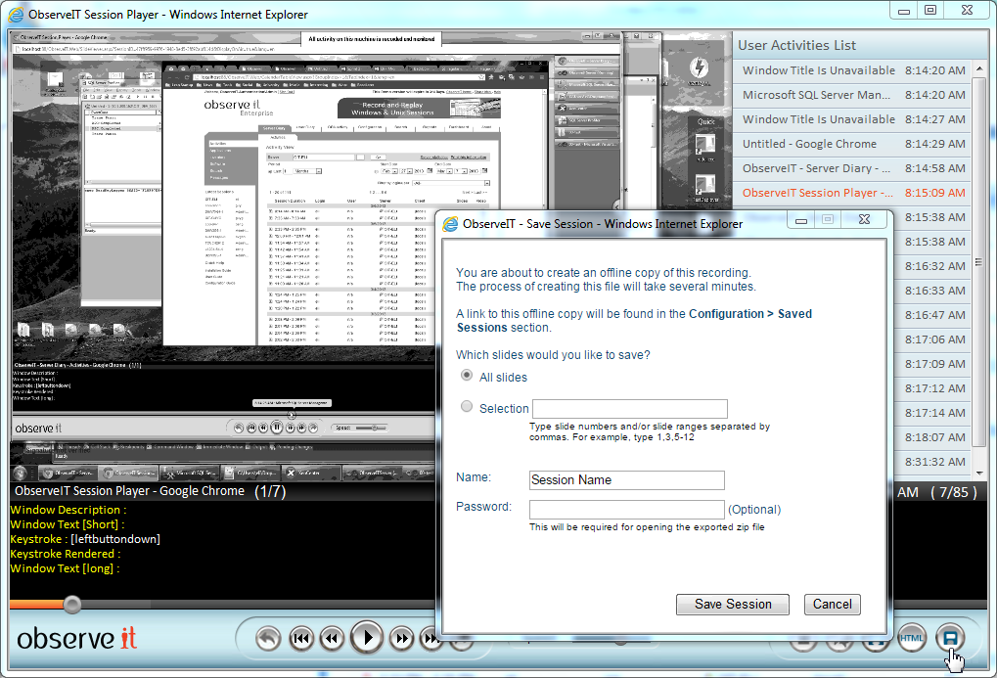Click the playback progress slider handle

click(71, 605)
